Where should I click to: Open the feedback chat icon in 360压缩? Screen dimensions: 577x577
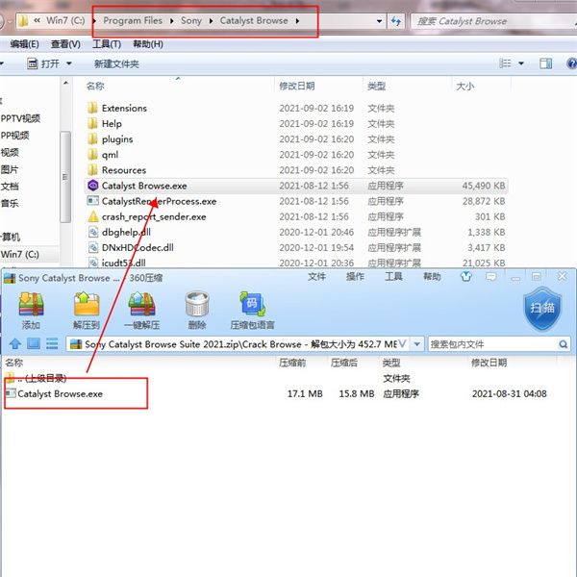(490, 276)
